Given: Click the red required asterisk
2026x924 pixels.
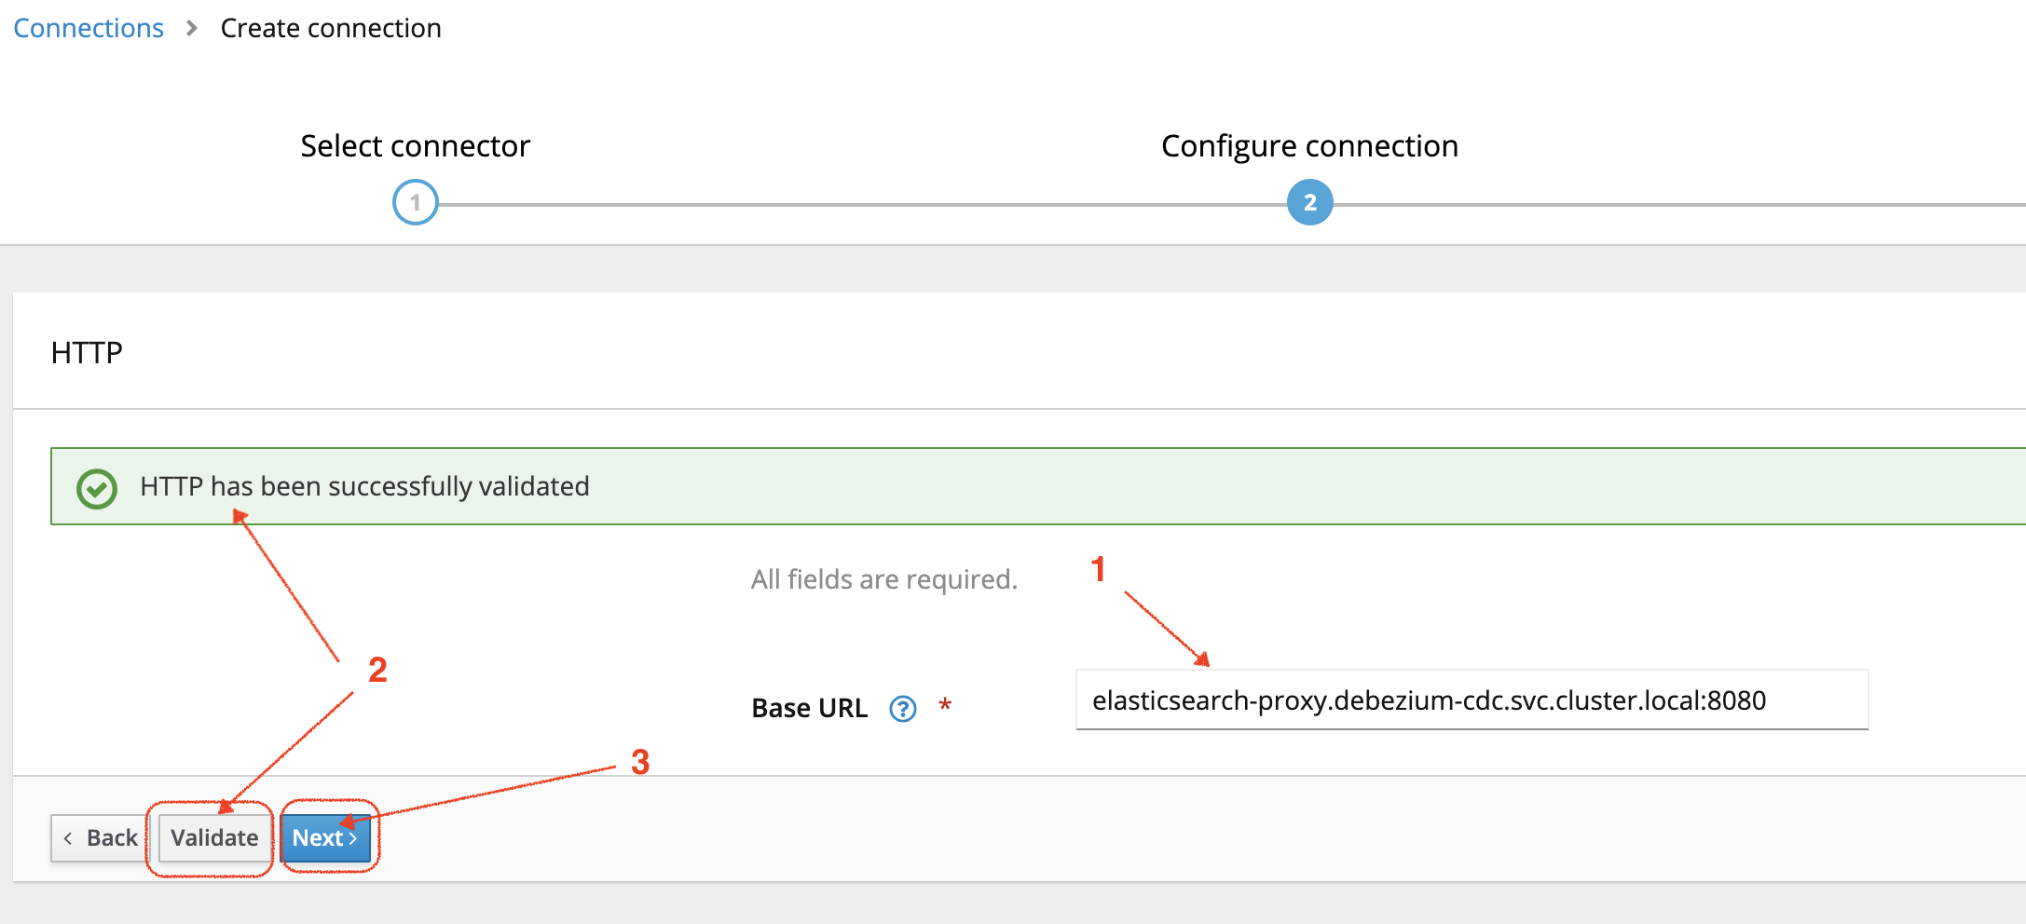Looking at the screenshot, I should tap(945, 705).
